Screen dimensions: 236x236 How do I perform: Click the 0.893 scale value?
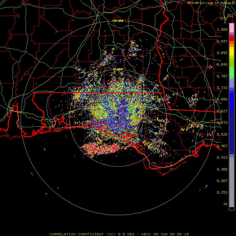[222, 53]
